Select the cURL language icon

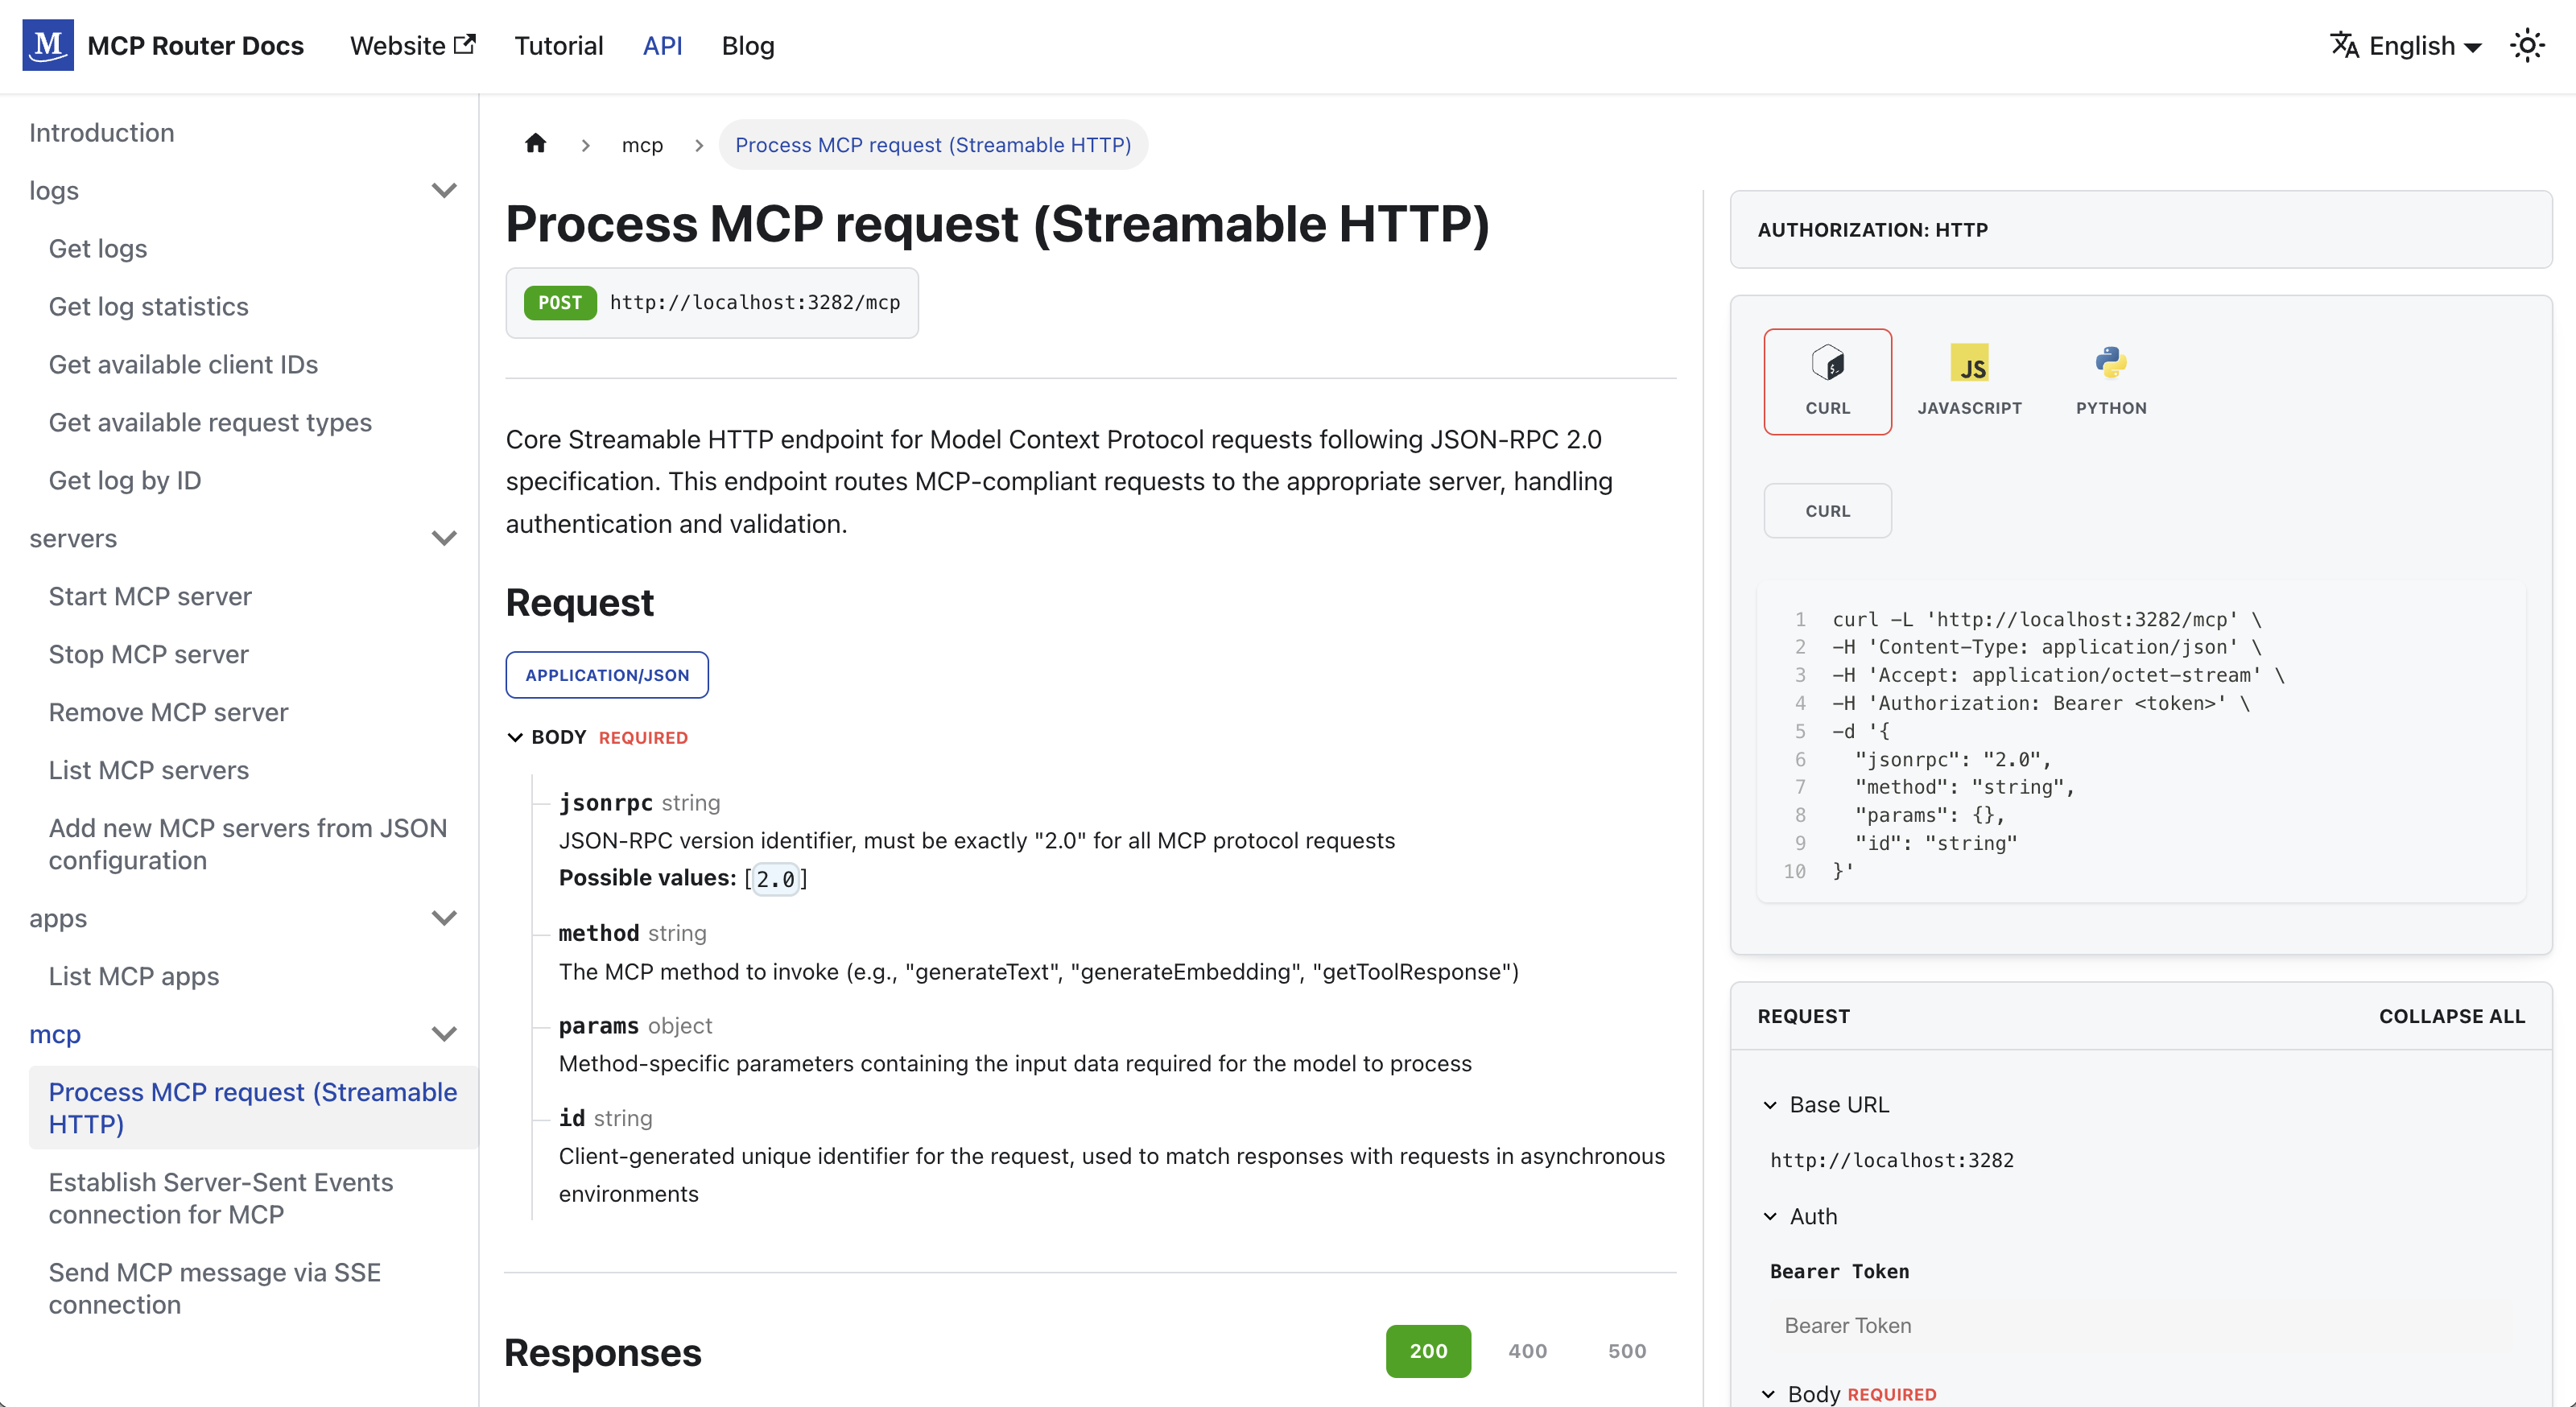[1827, 381]
